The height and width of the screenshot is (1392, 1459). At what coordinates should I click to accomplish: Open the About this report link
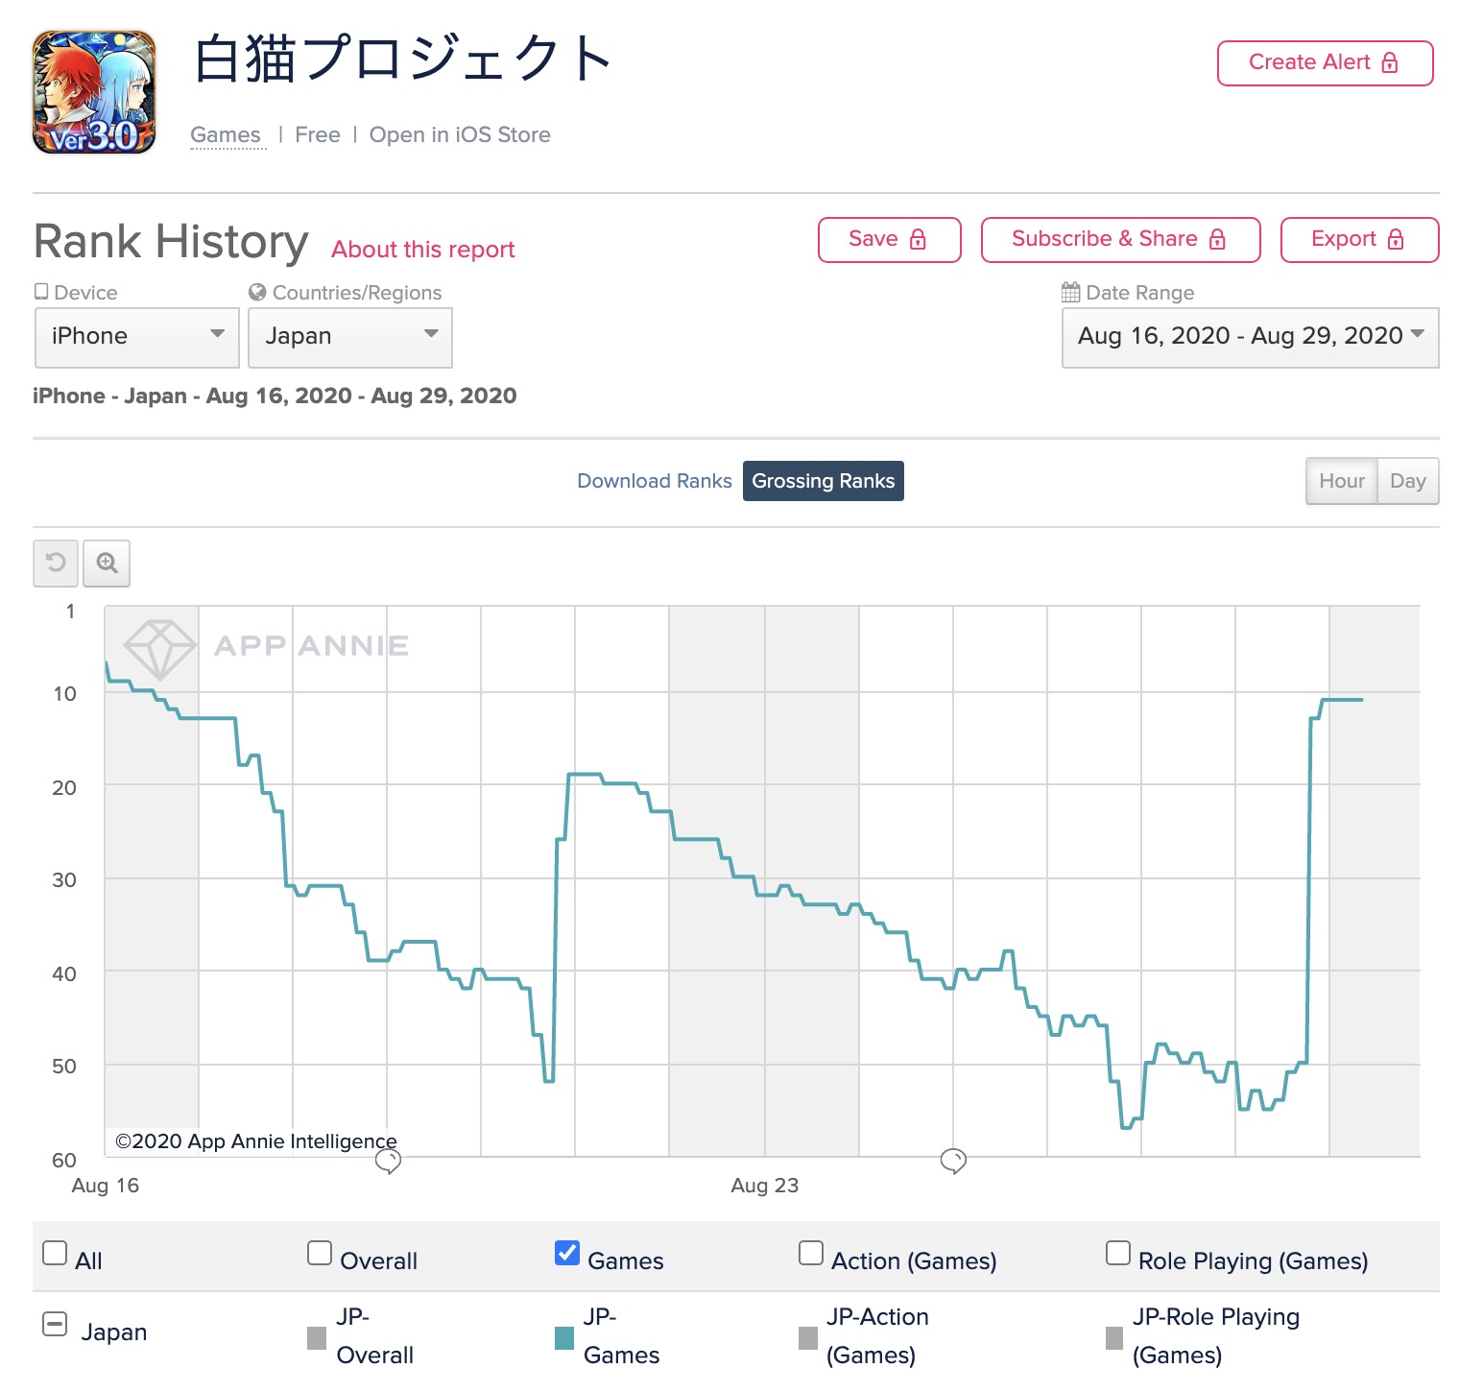(423, 250)
